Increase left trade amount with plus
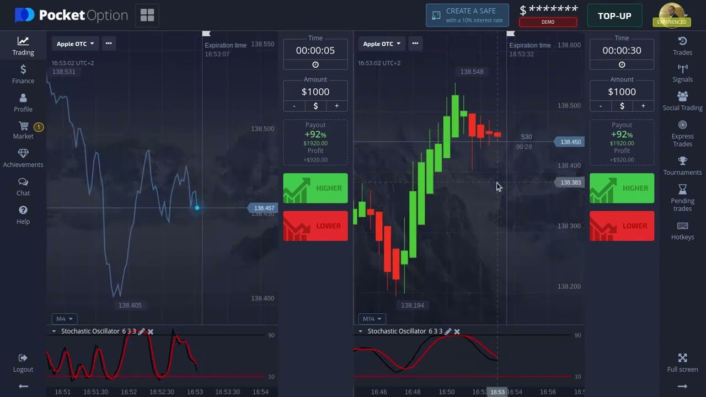 337,106
